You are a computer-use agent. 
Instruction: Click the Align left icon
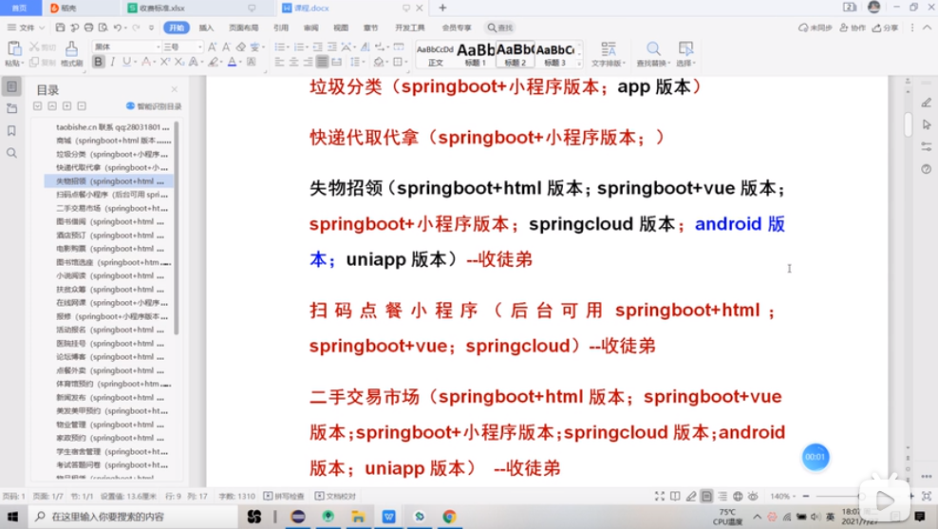pyautogui.click(x=279, y=62)
